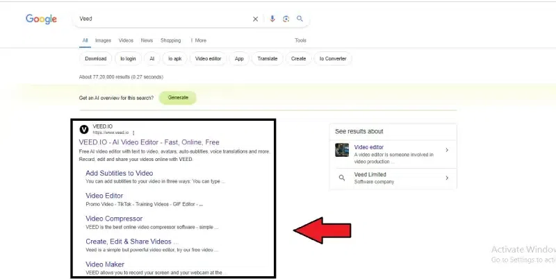Screen dimensions: 556x279
Task: Click the Generate AI overview button
Action: point(178,98)
